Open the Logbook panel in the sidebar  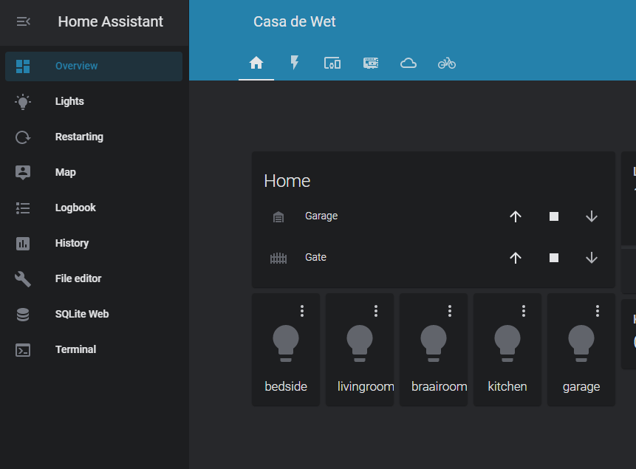coord(94,208)
